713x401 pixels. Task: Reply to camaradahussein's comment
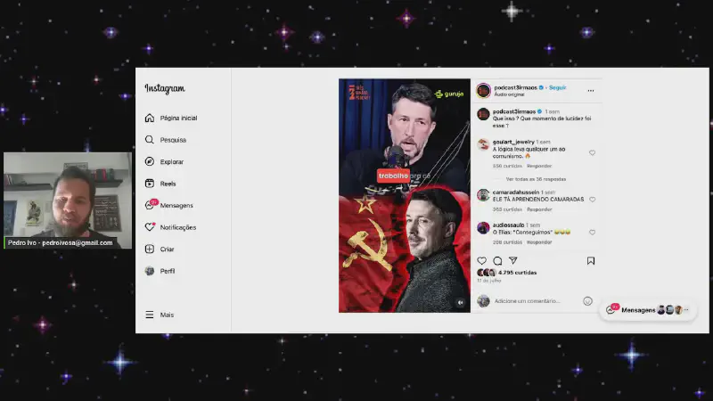[539, 209]
